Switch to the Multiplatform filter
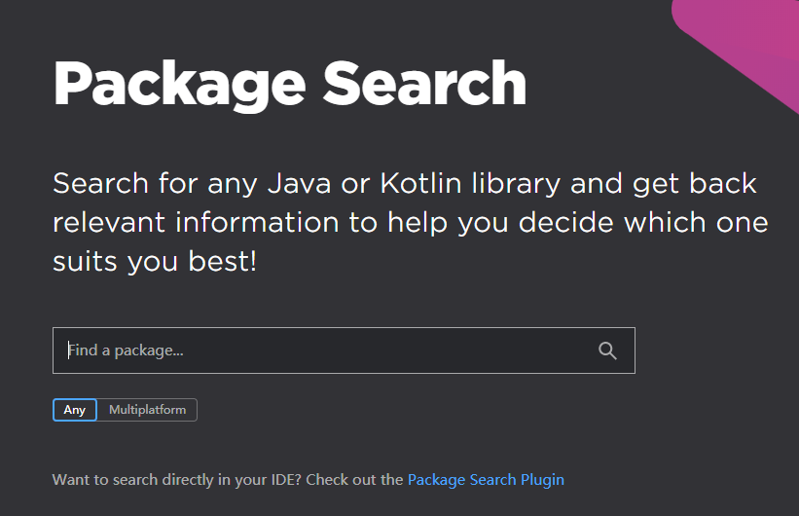799x516 pixels. (147, 410)
